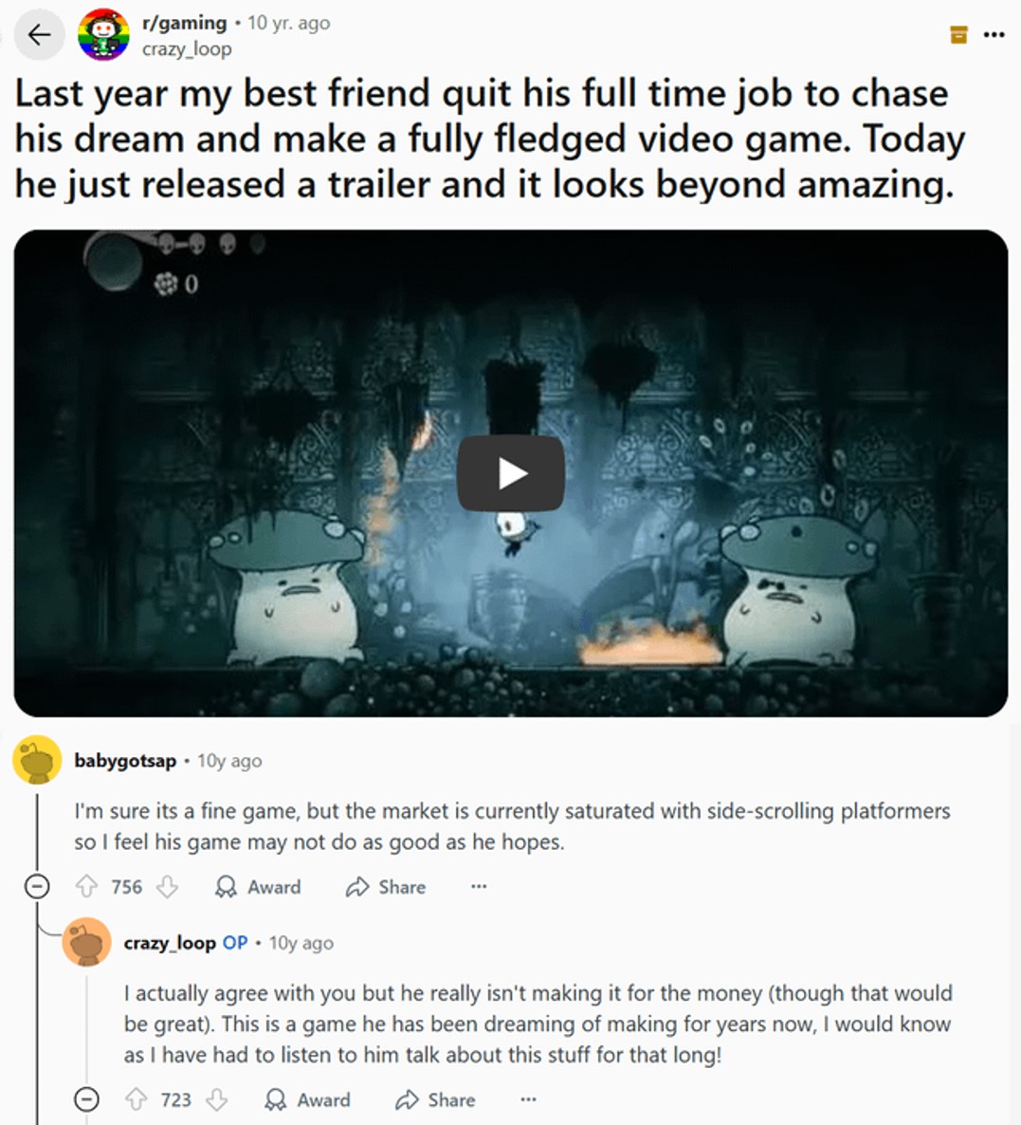The height and width of the screenshot is (1125, 1021).
Task: Collapse crazy_loop's reply thread
Action: [x=87, y=1099]
